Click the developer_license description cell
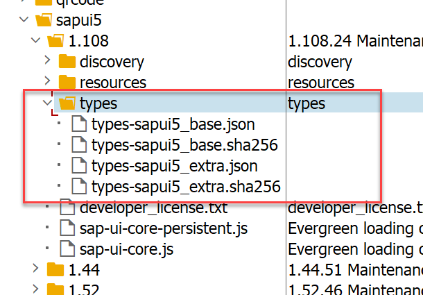423x295 pixels. 355,208
